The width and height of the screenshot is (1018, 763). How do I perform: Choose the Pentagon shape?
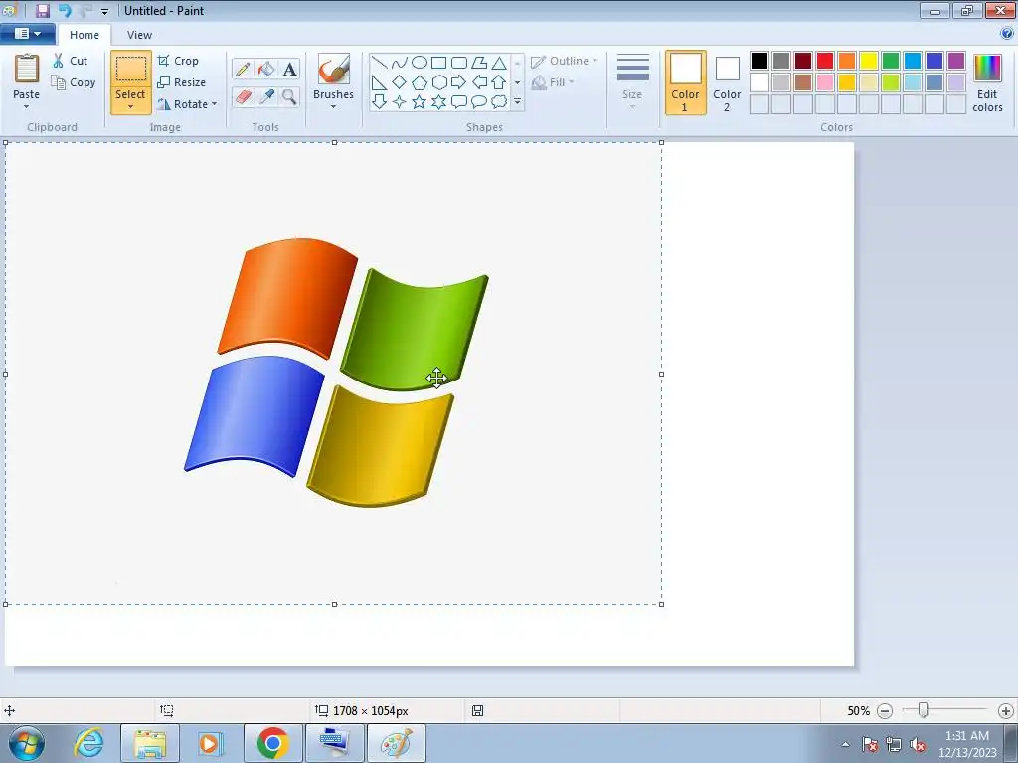pos(420,82)
